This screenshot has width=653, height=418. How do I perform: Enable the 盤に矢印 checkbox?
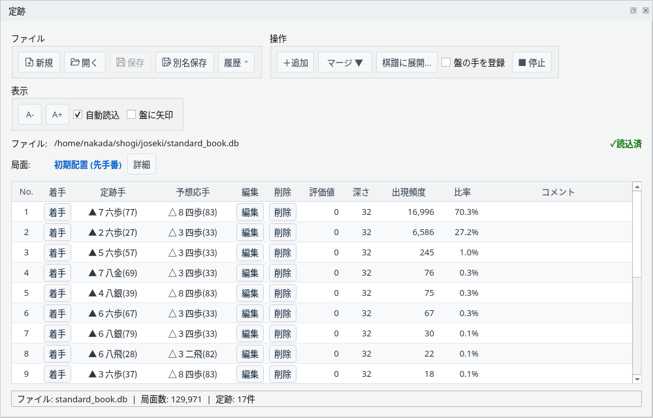[x=131, y=114]
